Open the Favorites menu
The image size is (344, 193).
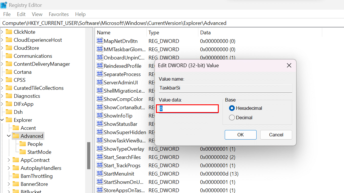point(58,14)
